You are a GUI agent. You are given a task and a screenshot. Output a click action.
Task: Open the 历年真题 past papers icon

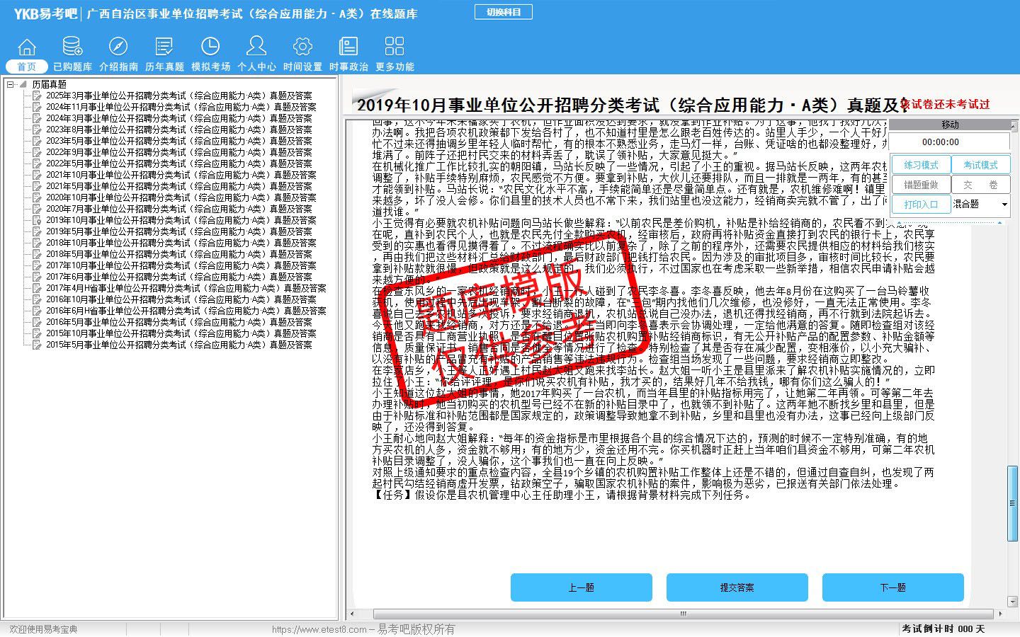[164, 47]
